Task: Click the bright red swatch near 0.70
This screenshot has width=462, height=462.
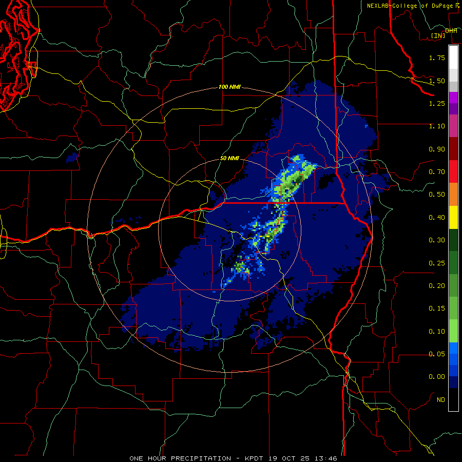Action: point(453,171)
